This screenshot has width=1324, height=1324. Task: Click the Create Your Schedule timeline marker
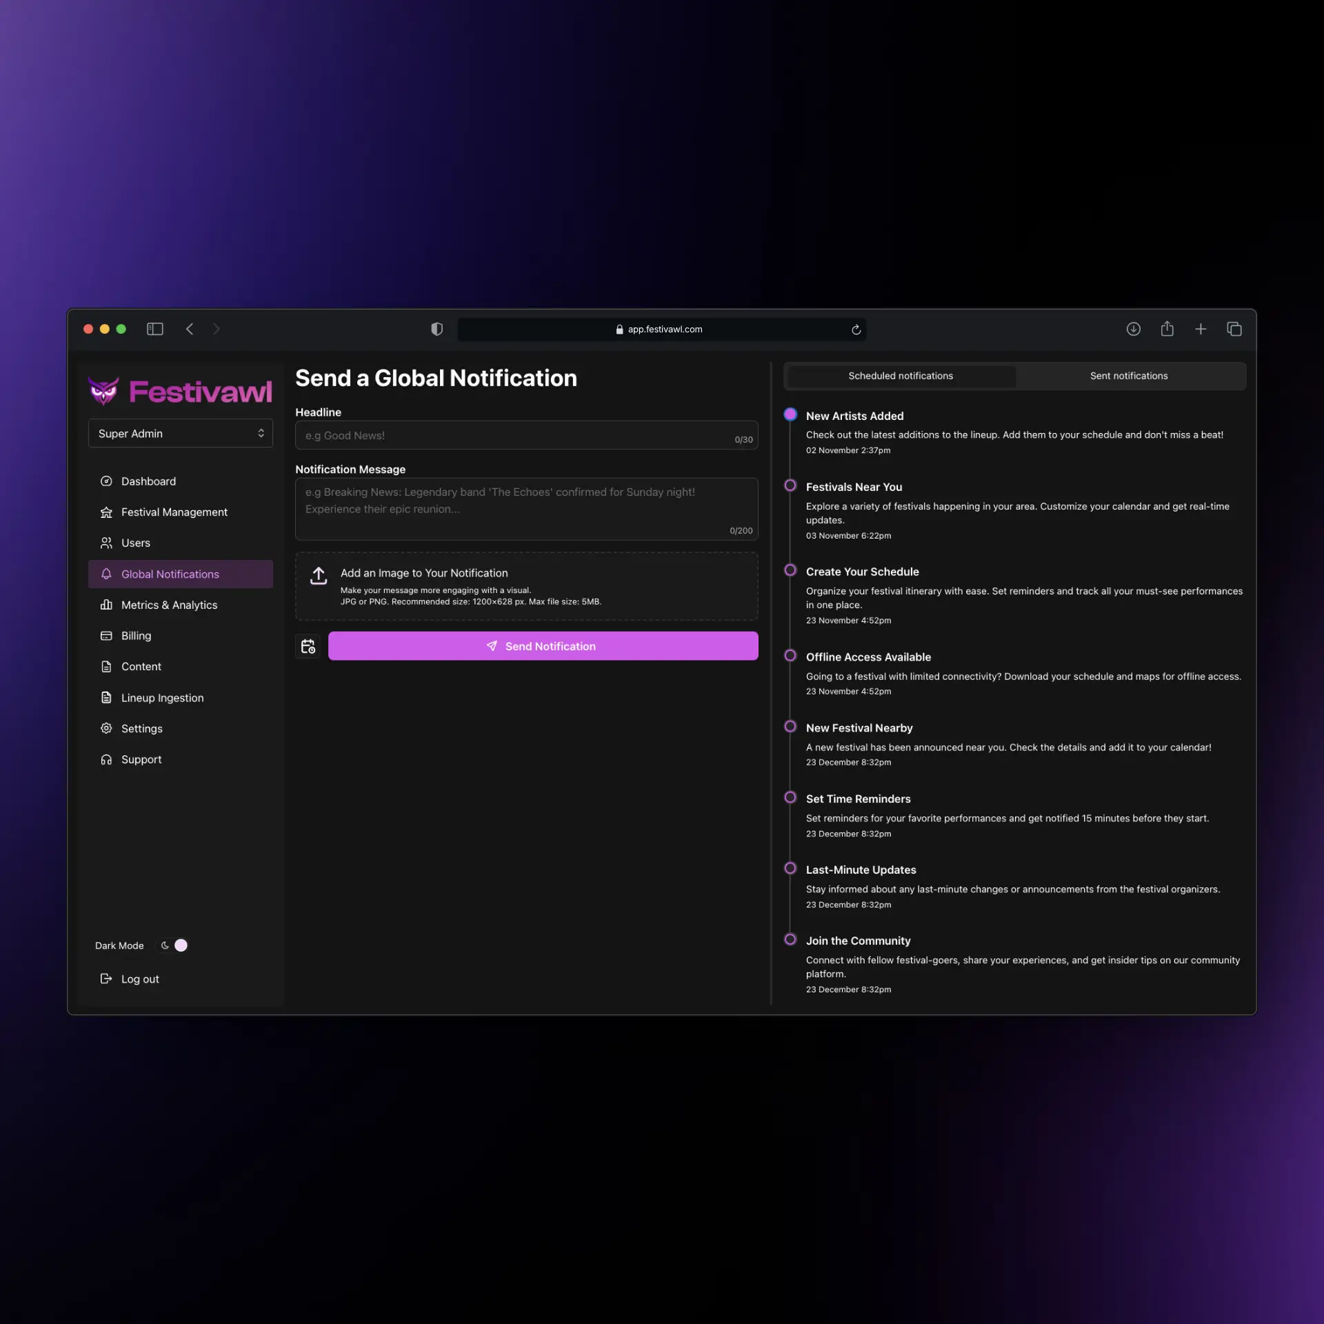click(x=790, y=570)
